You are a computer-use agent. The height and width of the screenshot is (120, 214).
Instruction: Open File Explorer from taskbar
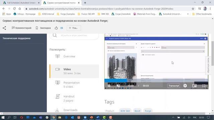pos(60,117)
